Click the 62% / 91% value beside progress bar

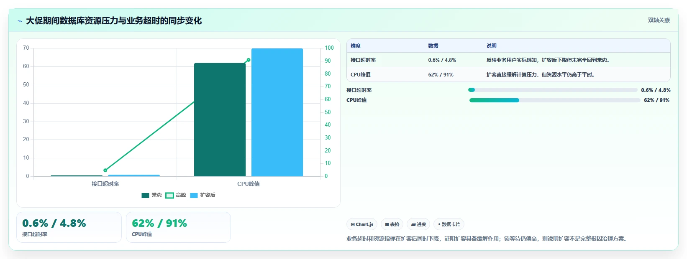(x=656, y=100)
